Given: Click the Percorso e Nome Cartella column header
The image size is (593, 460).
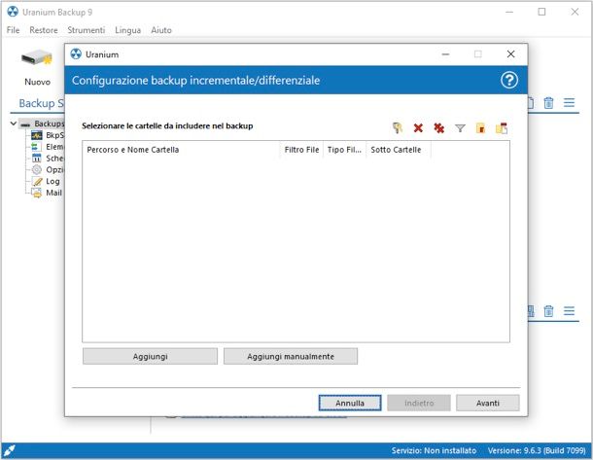Looking at the screenshot, I should click(181, 150).
